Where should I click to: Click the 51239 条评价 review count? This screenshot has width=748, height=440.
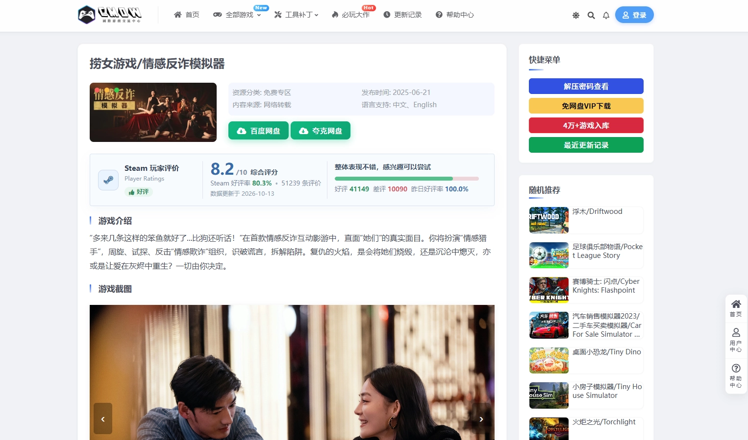pyautogui.click(x=301, y=183)
